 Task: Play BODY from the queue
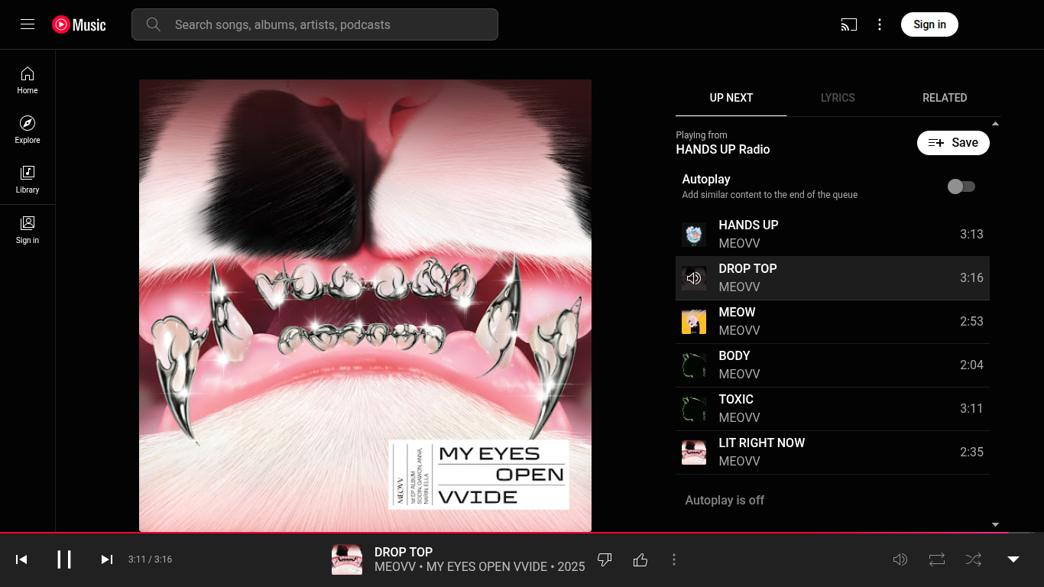tap(832, 365)
